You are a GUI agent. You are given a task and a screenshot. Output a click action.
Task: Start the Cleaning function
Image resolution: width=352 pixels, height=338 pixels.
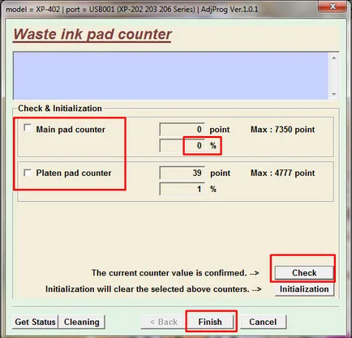(82, 322)
